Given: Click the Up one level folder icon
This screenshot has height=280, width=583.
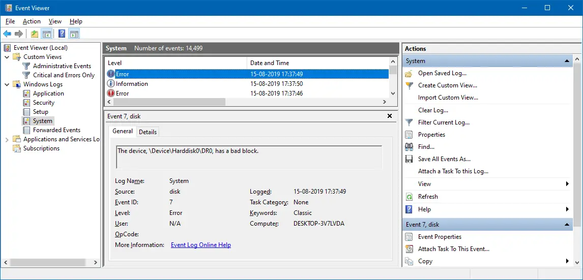Looking at the screenshot, I should point(35,34).
